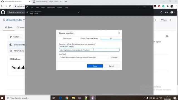Image resolution: width=178 pixels, height=100 pixels.
Task: Click the Fork button on the repository
Action: point(164,20)
